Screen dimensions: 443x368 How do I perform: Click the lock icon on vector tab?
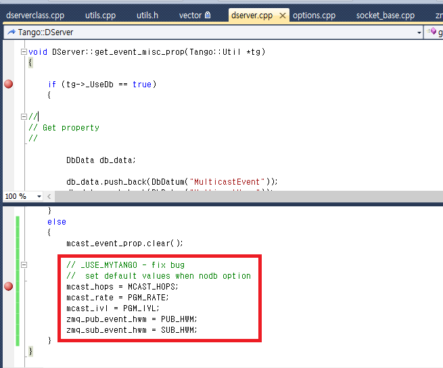208,15
